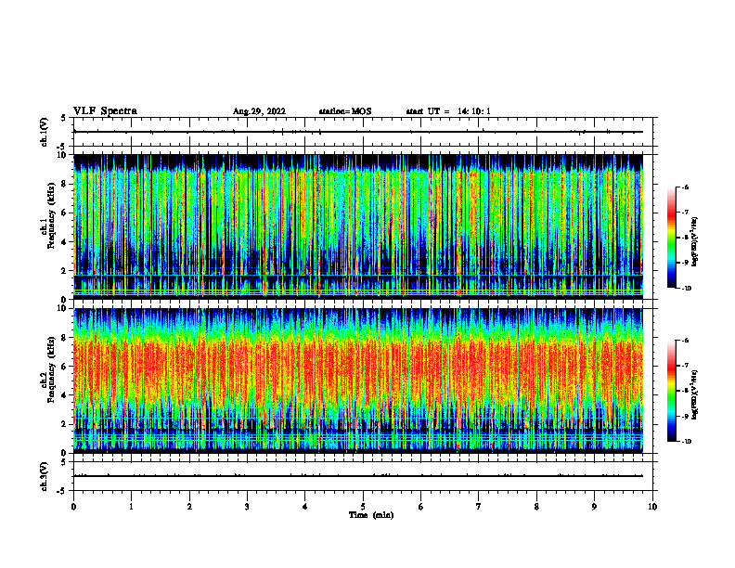Click the "10" tick on the Time axis

click(652, 507)
